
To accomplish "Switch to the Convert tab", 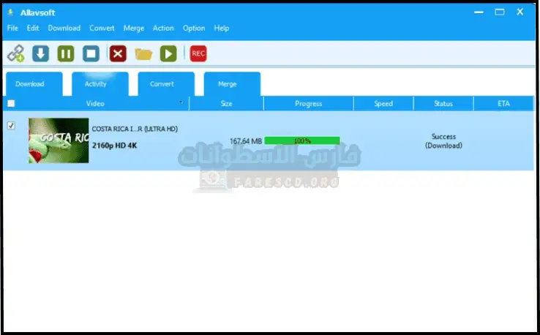I will pos(162,84).
